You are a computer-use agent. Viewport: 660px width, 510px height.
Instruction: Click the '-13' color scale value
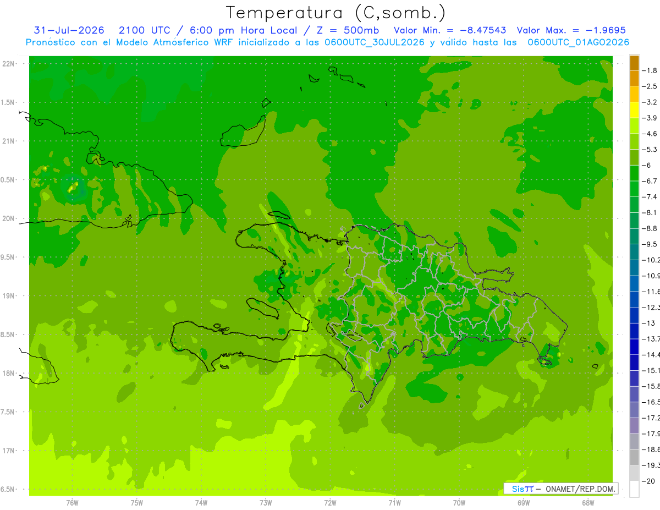649,323
